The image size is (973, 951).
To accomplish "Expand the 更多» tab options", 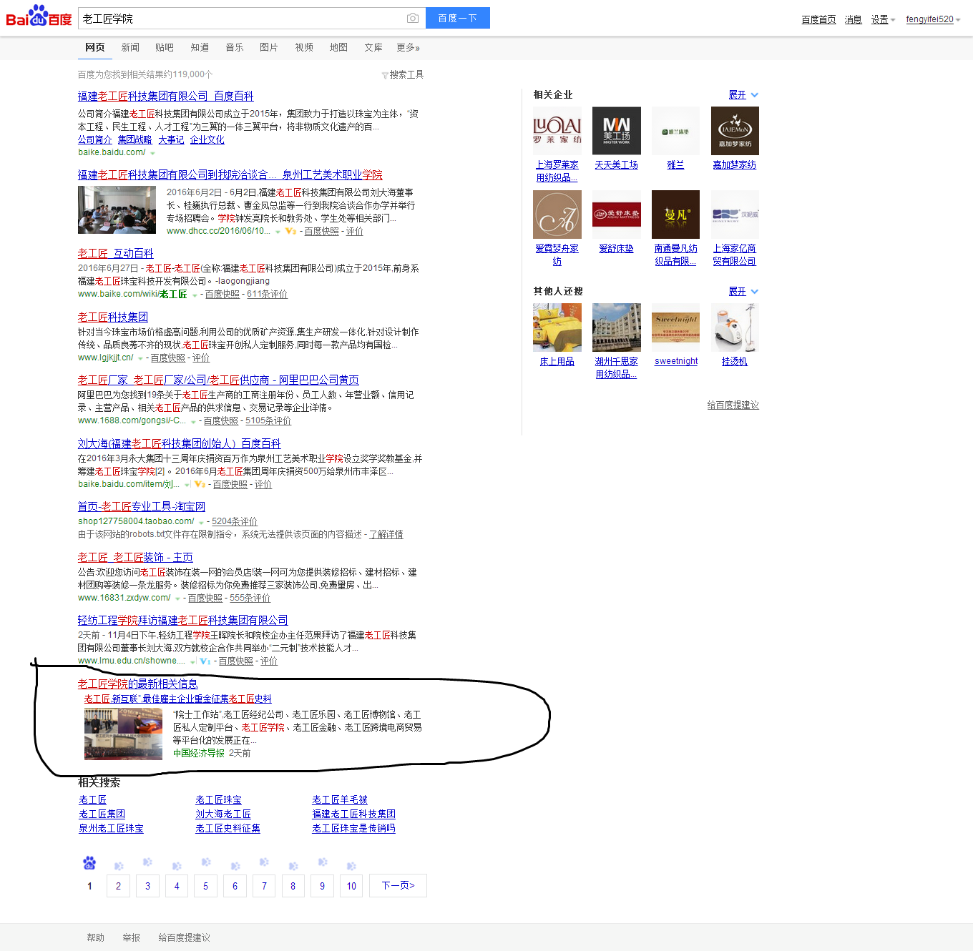I will (x=408, y=47).
